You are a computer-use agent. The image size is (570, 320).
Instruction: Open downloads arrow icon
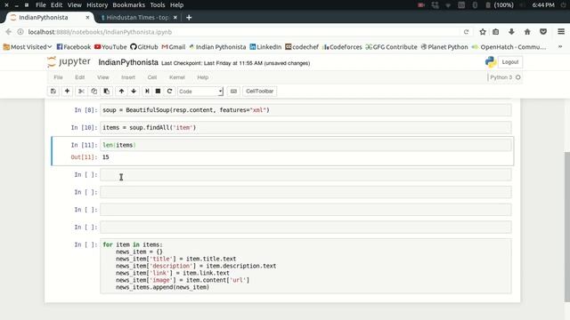(511, 32)
